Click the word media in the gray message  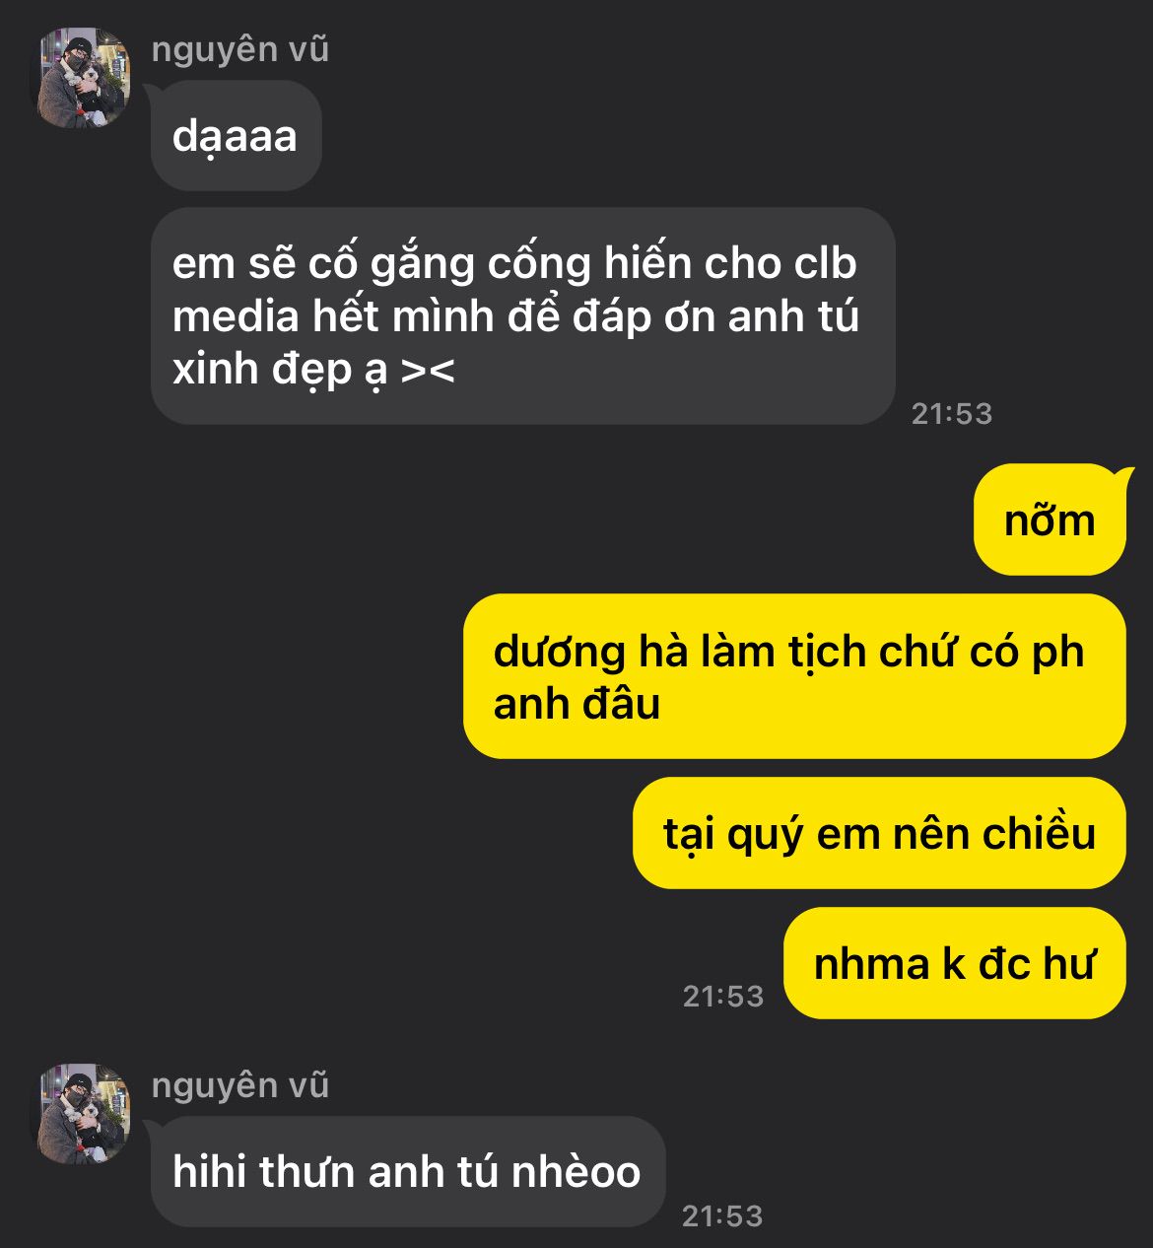pyautogui.click(x=236, y=316)
